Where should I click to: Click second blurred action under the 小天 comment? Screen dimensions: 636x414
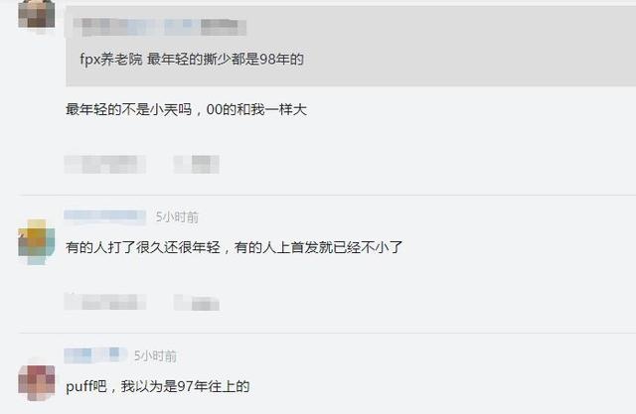[x=197, y=164]
